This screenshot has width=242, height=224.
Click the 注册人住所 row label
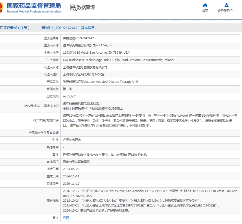[x=51, y=53]
